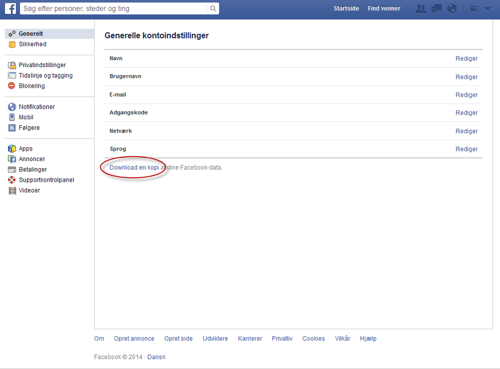500x369 pixels.
Task: Open the messages icon in top bar
Action: [x=436, y=9]
